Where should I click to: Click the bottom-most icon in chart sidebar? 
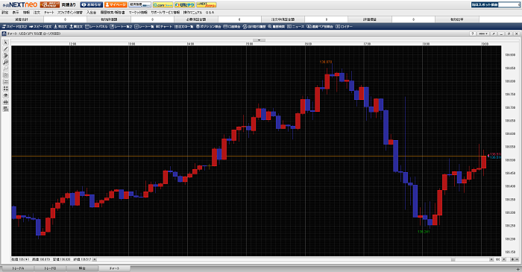[6, 109]
